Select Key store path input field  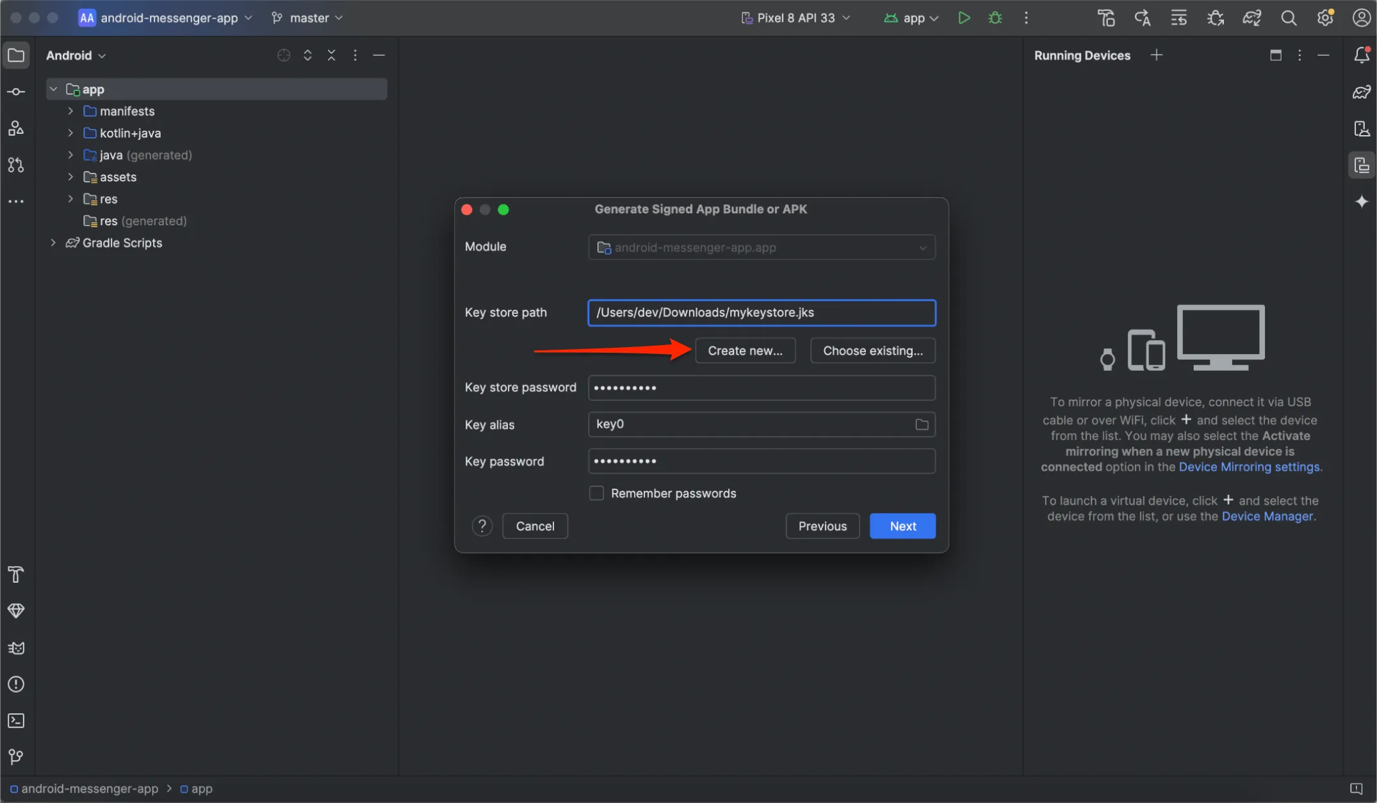pyautogui.click(x=762, y=312)
